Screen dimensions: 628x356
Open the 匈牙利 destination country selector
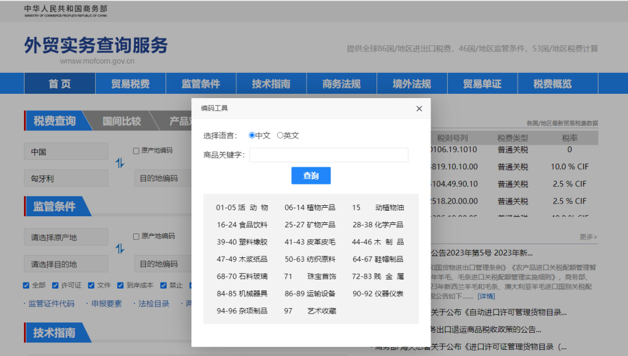(x=66, y=178)
